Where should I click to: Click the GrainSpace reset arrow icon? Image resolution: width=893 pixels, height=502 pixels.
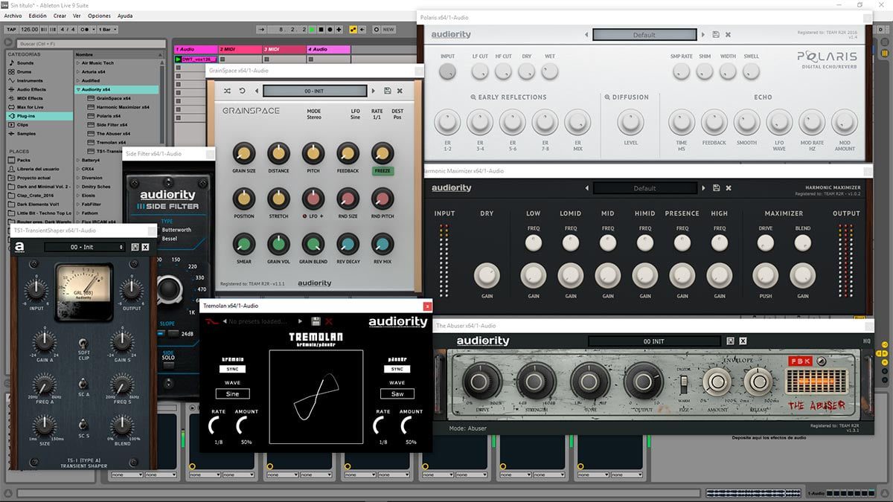(242, 91)
